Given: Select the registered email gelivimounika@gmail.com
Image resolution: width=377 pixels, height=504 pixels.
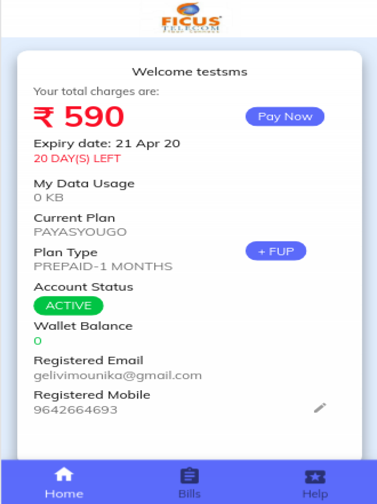Looking at the screenshot, I should pos(118,376).
